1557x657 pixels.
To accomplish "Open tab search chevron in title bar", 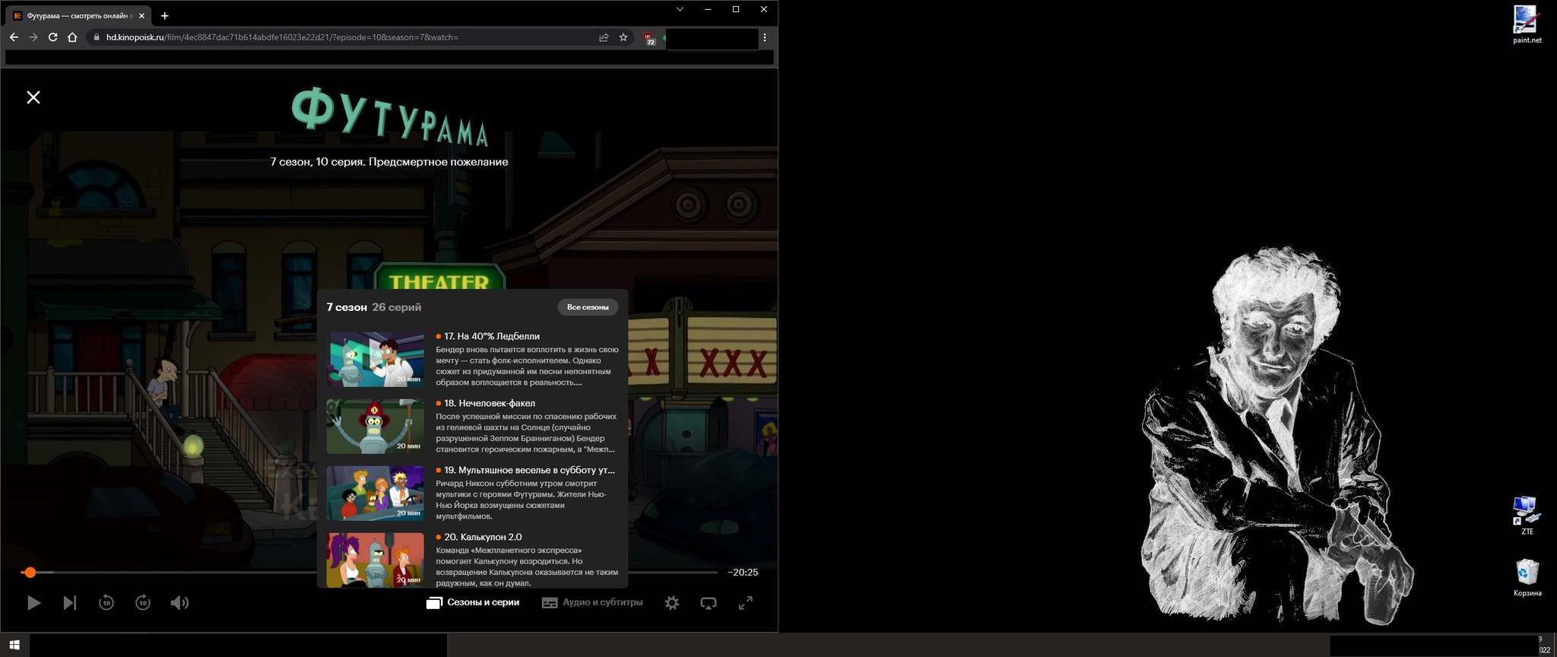I will pos(680,9).
